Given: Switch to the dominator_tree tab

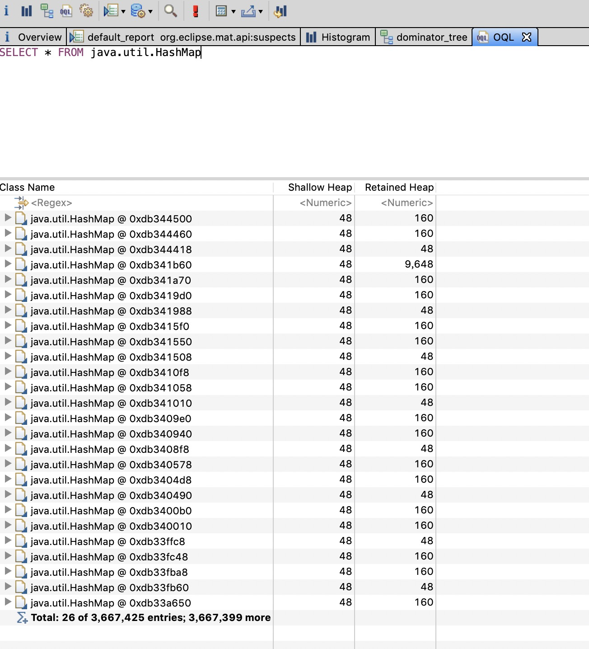Looking at the screenshot, I should click(424, 37).
